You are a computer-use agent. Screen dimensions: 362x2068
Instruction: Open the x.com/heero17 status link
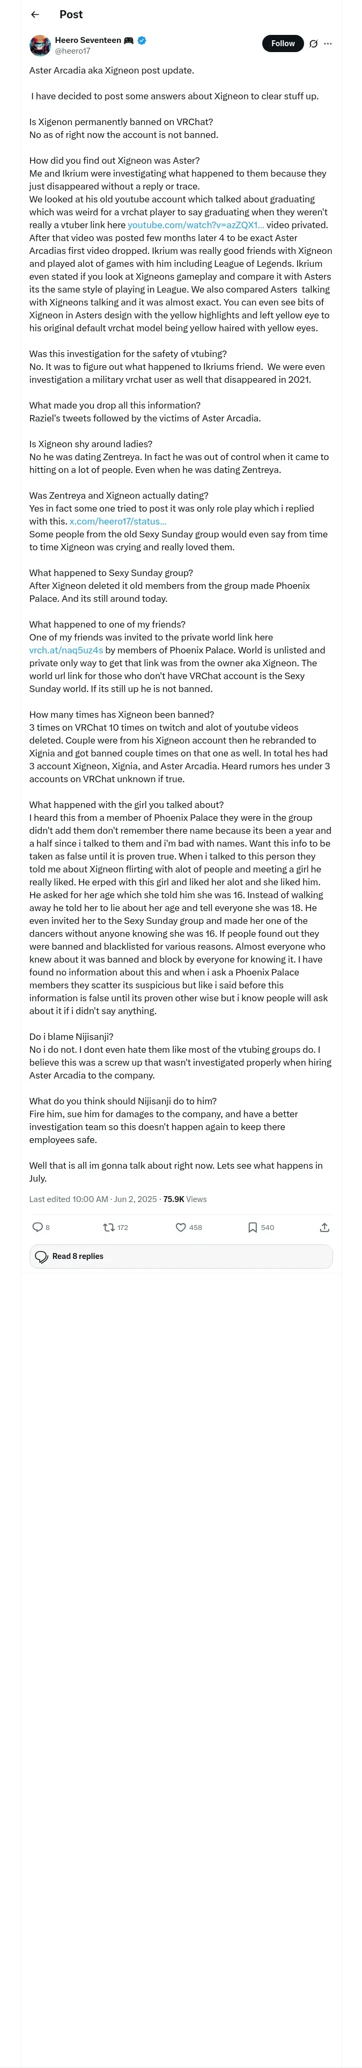click(118, 522)
